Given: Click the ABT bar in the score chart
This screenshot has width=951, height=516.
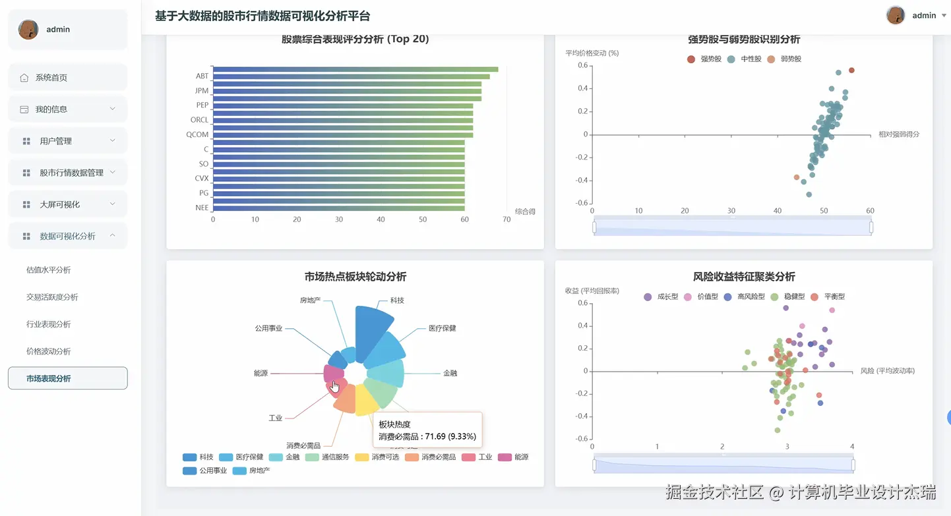Looking at the screenshot, I should [352, 76].
